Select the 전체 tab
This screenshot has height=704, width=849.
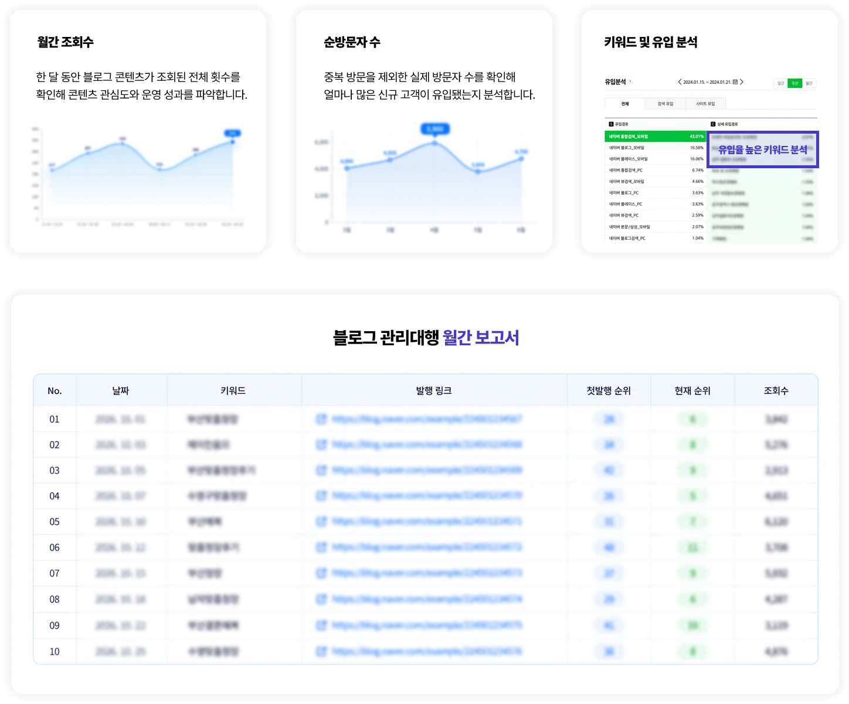(x=625, y=104)
